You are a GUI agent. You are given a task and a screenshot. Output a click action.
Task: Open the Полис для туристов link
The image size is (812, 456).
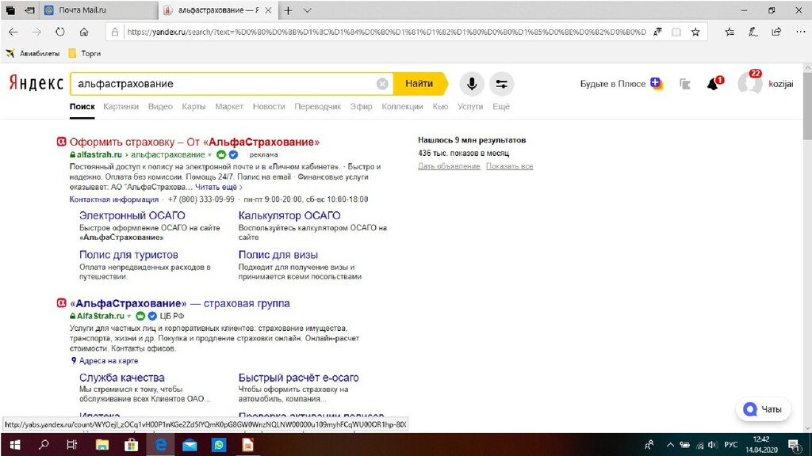tap(128, 255)
